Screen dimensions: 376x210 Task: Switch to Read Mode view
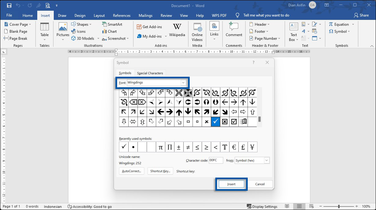click(287, 206)
